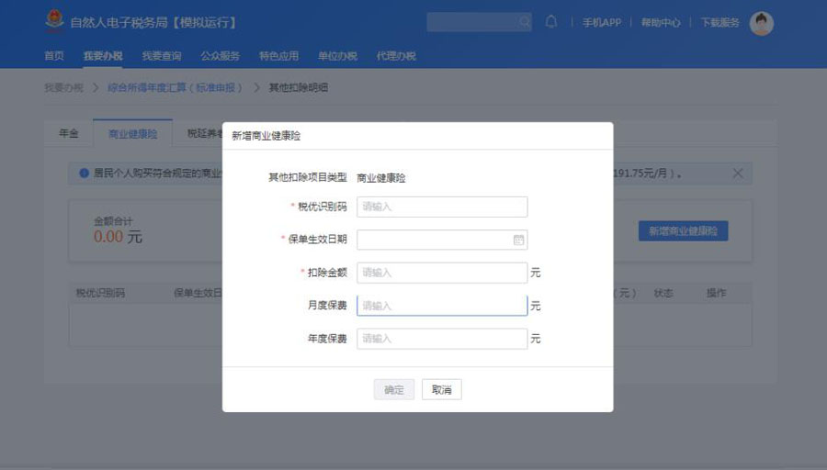Open calendar picker for 保单生效日期
This screenshot has width=827, height=470.
pyautogui.click(x=518, y=240)
